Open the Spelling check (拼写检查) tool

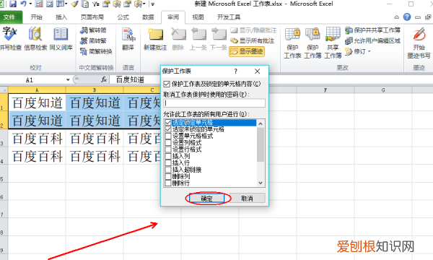click(10, 39)
